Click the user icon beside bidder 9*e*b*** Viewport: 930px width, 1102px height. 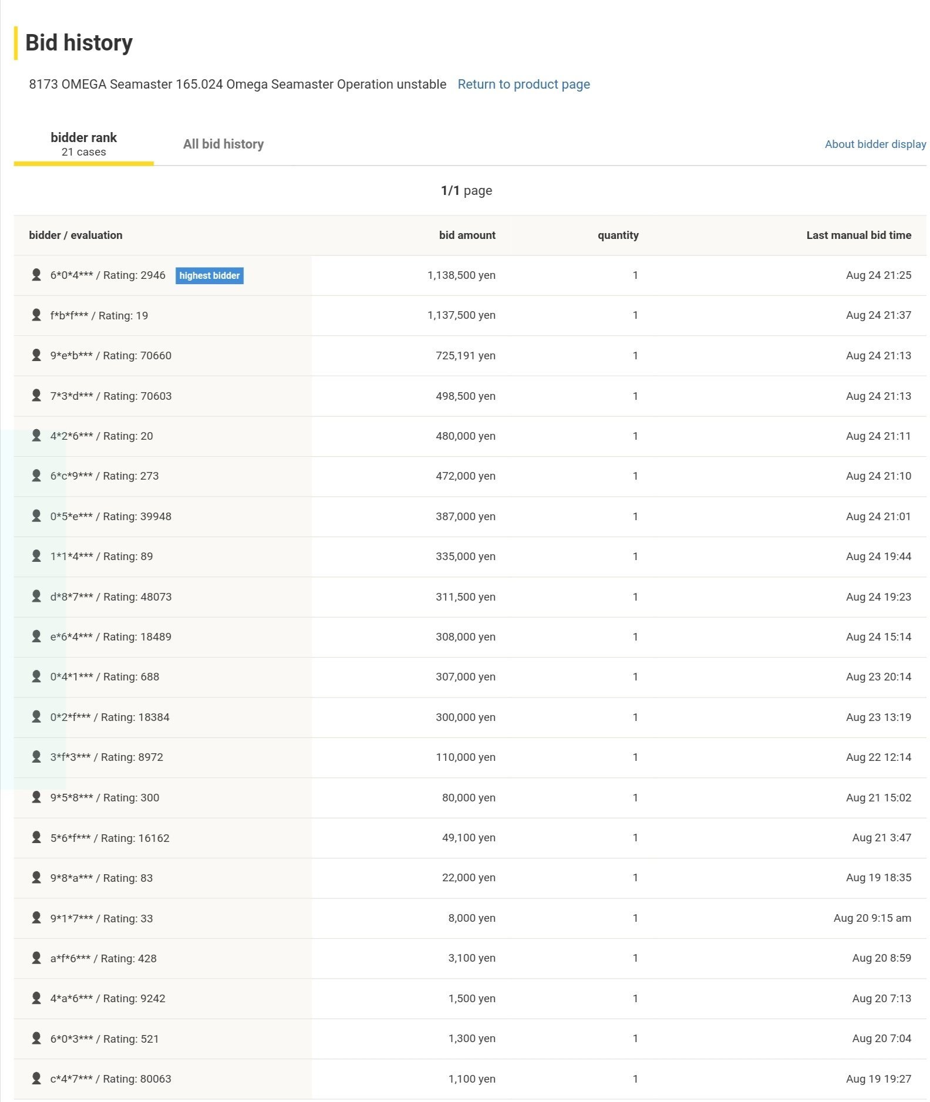point(36,355)
